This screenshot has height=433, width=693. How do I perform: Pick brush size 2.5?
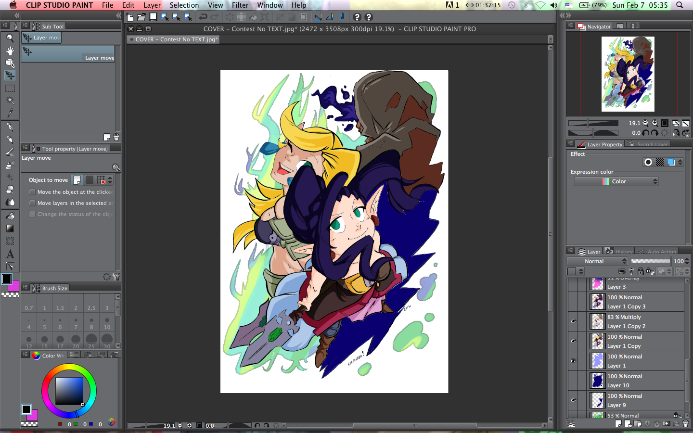click(x=91, y=304)
